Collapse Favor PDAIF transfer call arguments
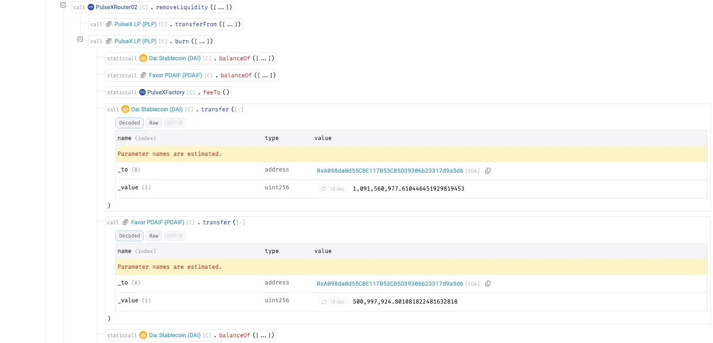The image size is (713, 343). (240, 222)
